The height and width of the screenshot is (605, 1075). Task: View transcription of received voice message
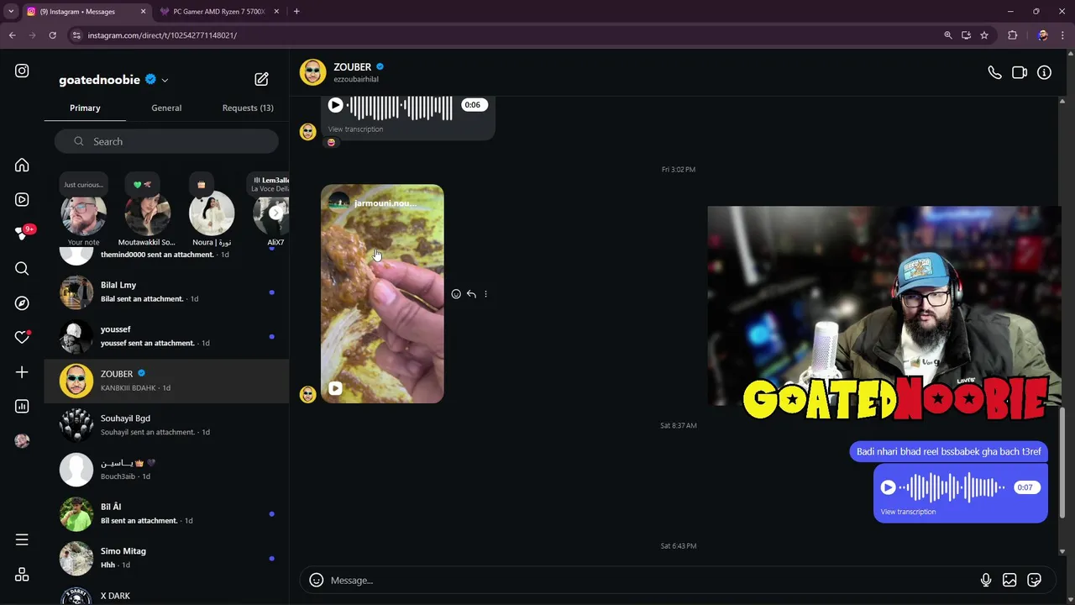coord(355,129)
